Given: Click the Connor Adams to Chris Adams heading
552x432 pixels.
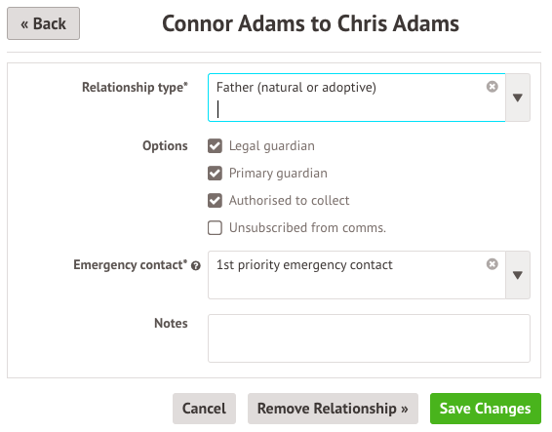Looking at the screenshot, I should click(x=310, y=23).
